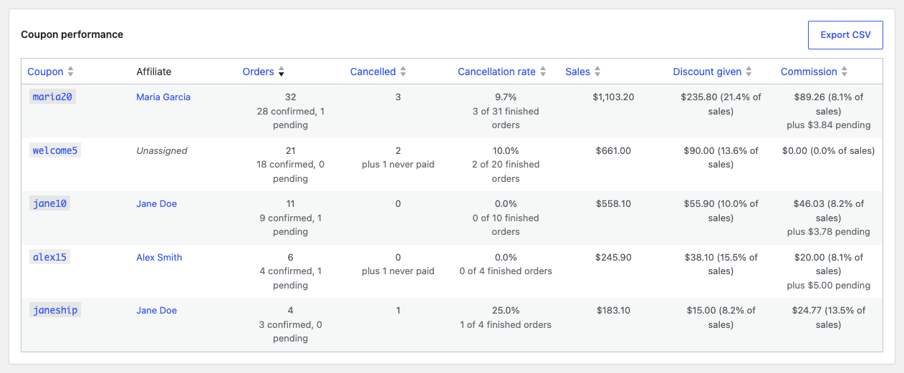Select sales value $245.90
This screenshot has width=904, height=373.
point(613,257)
